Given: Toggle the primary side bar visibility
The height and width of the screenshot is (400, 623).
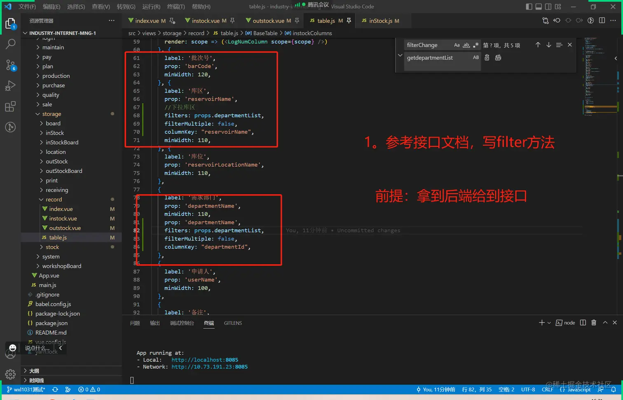Looking at the screenshot, I should pos(529,7).
